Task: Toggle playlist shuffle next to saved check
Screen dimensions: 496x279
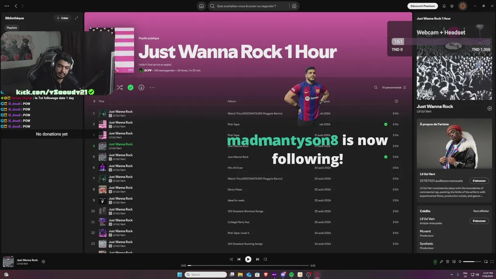Action: point(120,88)
